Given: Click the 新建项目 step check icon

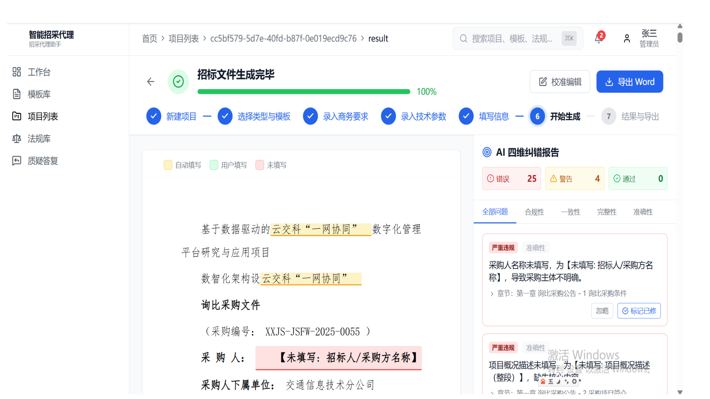Looking at the screenshot, I should click(x=153, y=116).
